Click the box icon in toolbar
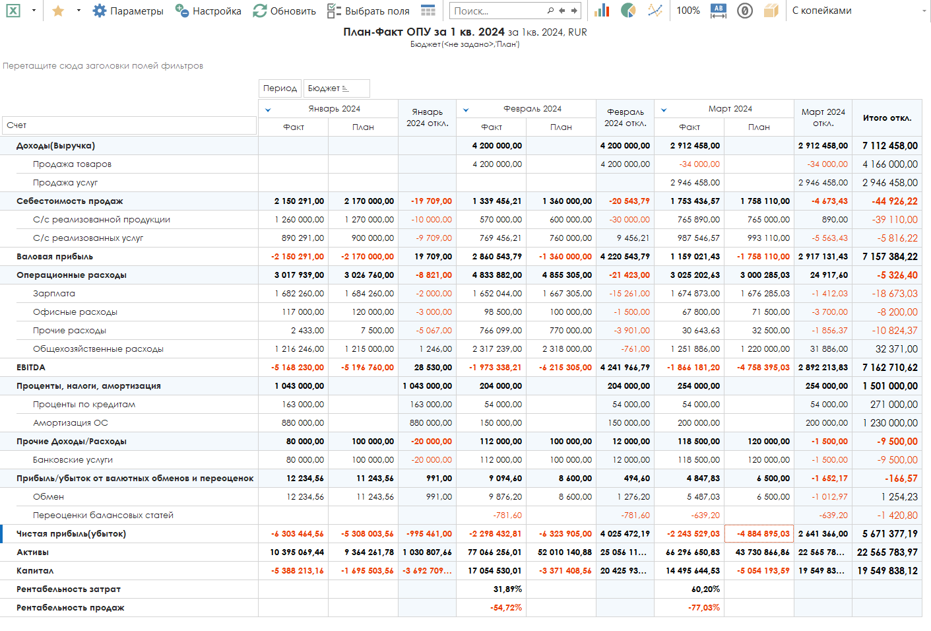The image size is (931, 631). [771, 11]
